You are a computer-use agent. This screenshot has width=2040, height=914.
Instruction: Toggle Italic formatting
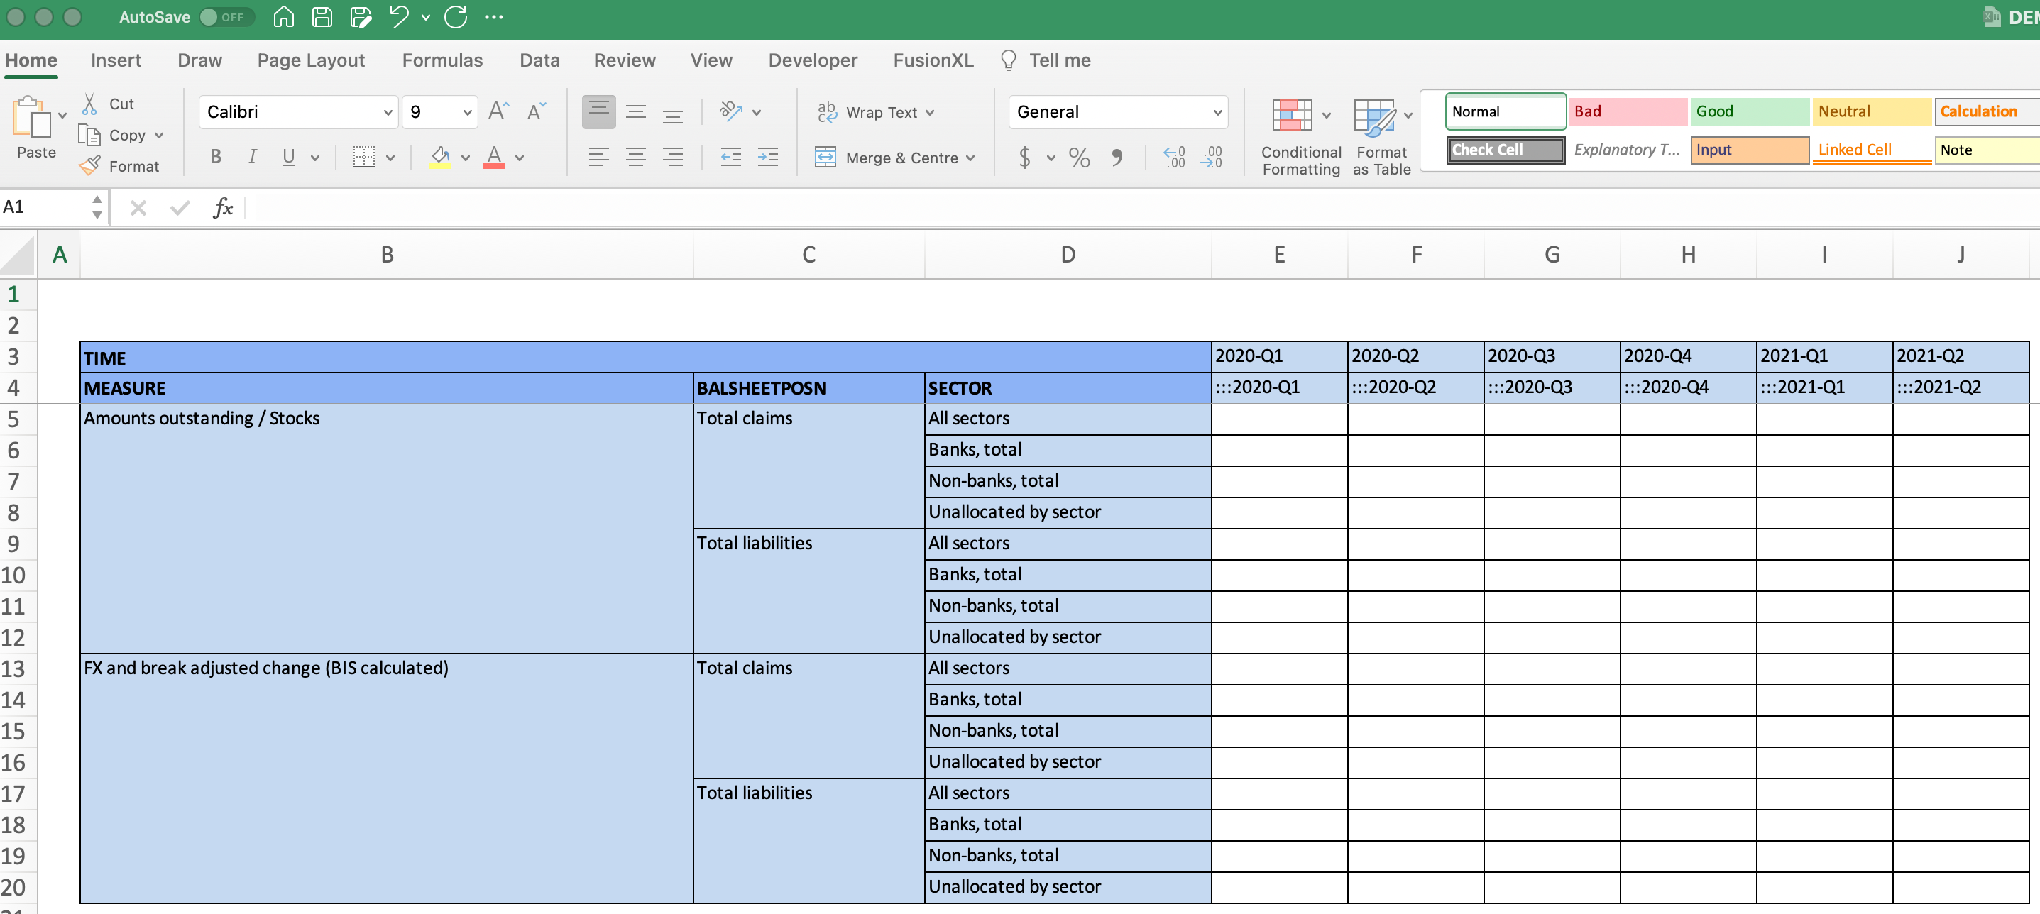pos(252,158)
